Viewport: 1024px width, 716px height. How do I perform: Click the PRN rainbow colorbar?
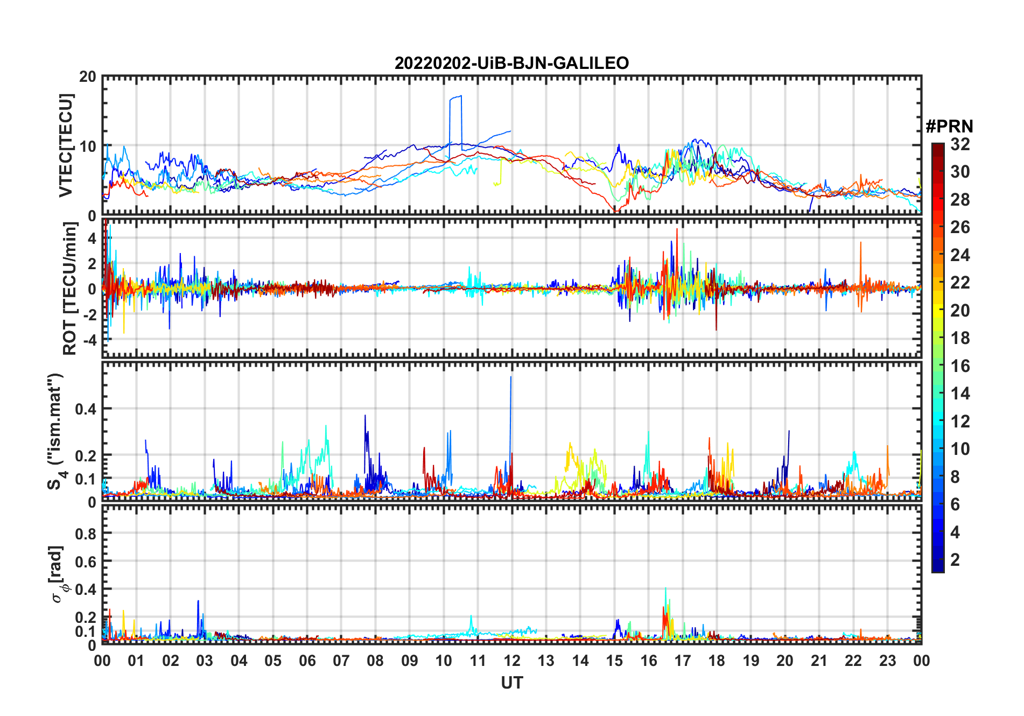[938, 357]
